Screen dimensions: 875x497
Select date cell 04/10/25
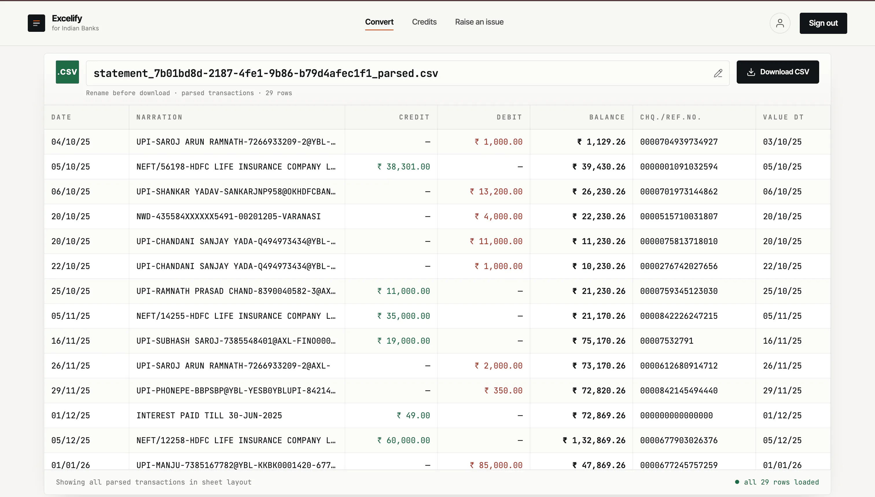click(x=71, y=142)
